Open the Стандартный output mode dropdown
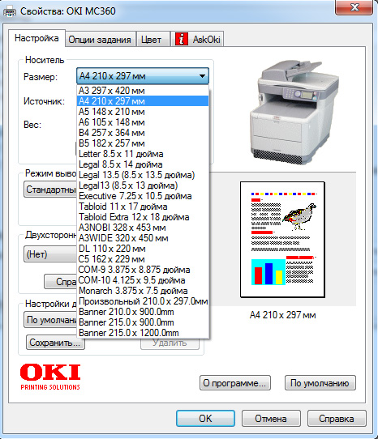The image size is (378, 439). pos(50,190)
